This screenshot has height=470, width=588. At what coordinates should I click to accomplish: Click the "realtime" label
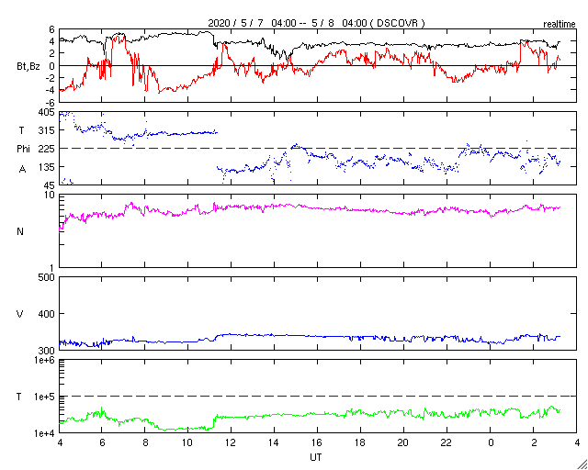560,25
